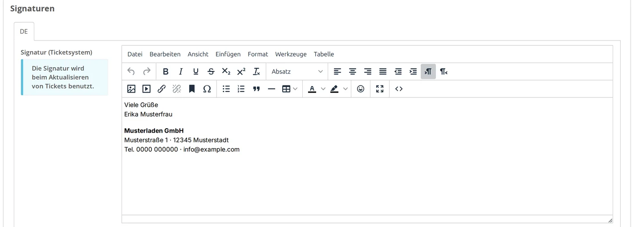Screen dimensions: 634x227
Task: Toggle italic formatting
Action: pyautogui.click(x=181, y=71)
